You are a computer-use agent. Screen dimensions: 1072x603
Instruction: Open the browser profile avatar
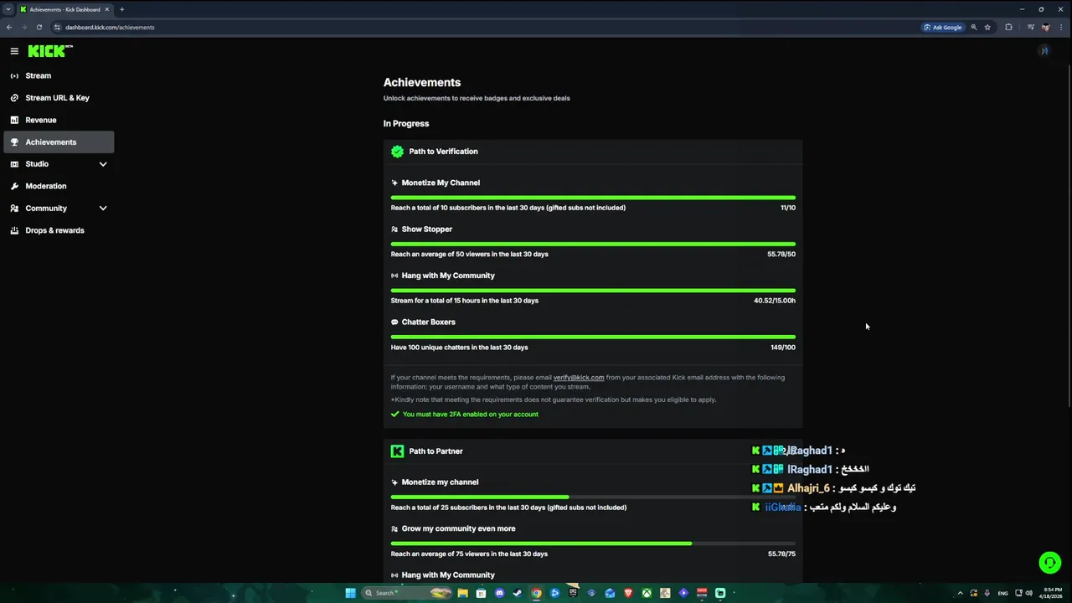[x=1045, y=27]
